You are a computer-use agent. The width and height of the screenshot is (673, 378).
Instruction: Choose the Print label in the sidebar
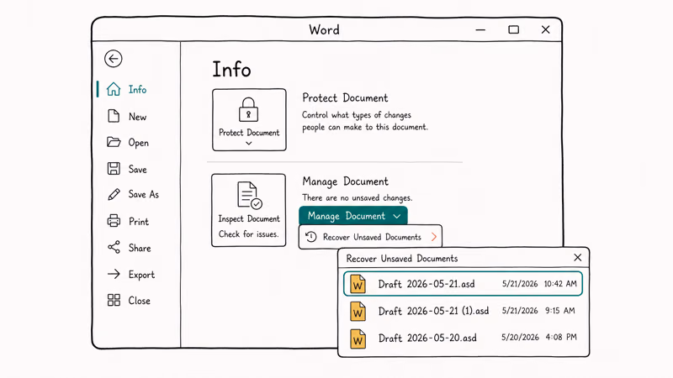click(x=139, y=222)
